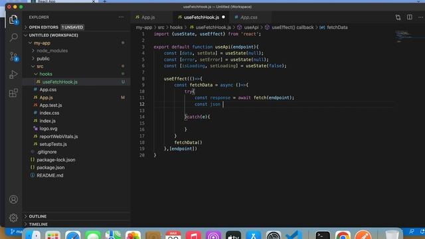Open reportWebVitals.js in the file tree
Image resolution: width=425 pixels, height=239 pixels.
(x=58, y=137)
